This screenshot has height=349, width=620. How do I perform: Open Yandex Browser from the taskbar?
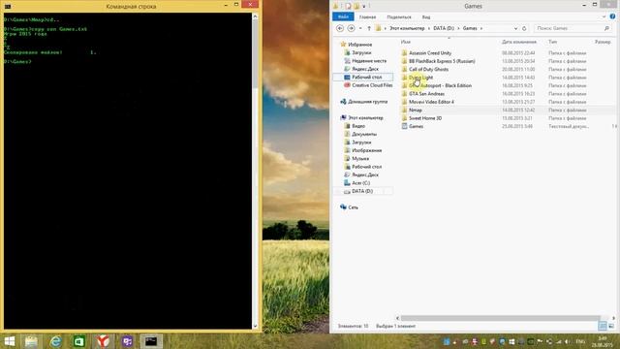click(103, 341)
